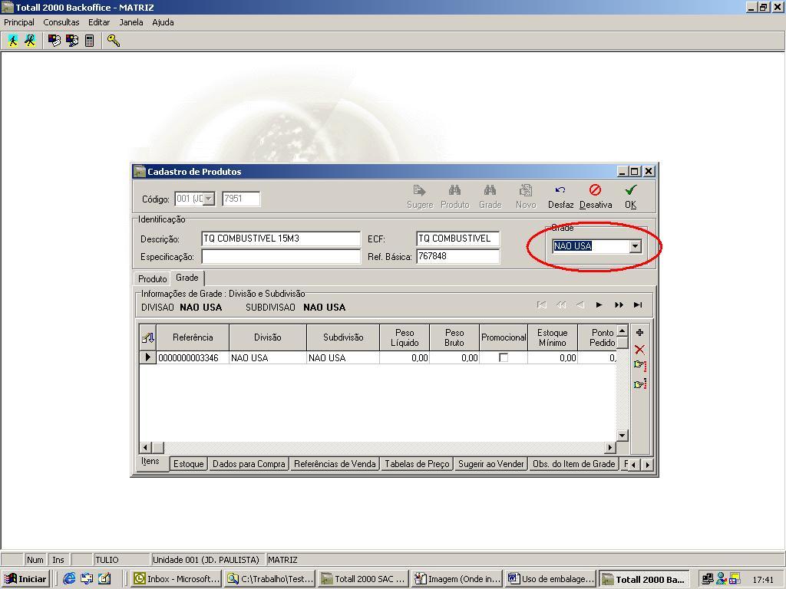Click the Descrição input field
The height and width of the screenshot is (589, 786).
pos(281,239)
